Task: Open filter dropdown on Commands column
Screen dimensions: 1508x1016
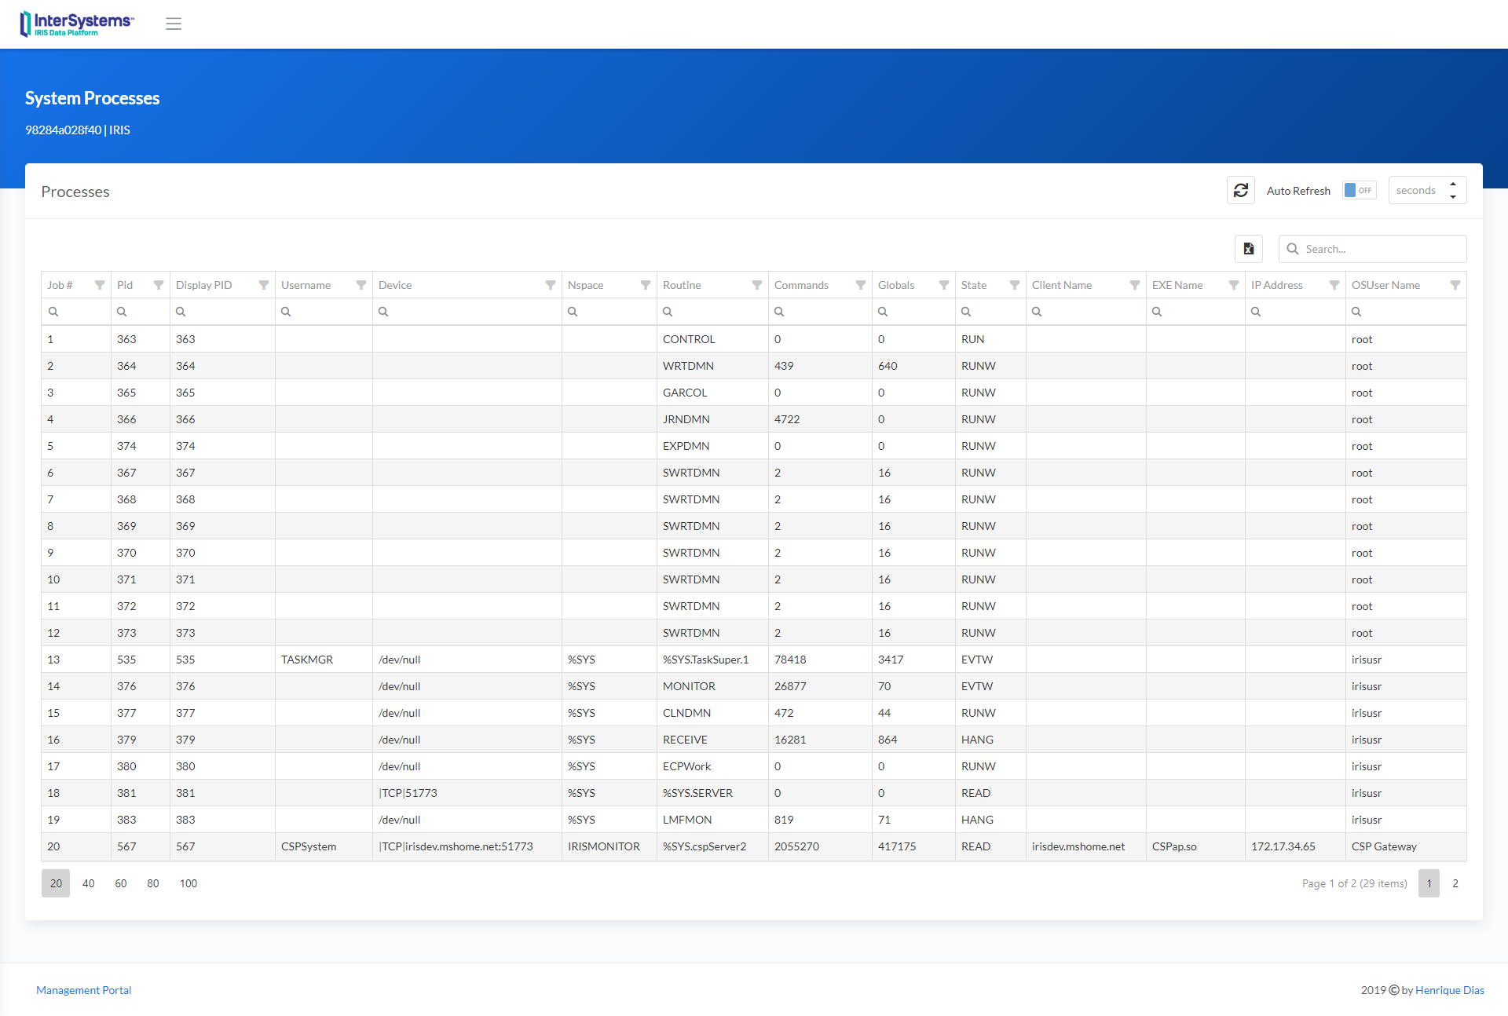Action: pyautogui.click(x=861, y=285)
